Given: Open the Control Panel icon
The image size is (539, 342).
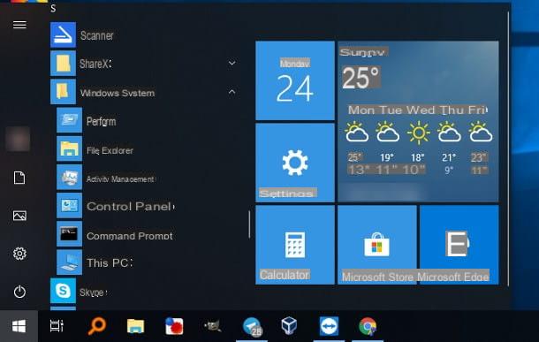Looking at the screenshot, I should point(69,206).
